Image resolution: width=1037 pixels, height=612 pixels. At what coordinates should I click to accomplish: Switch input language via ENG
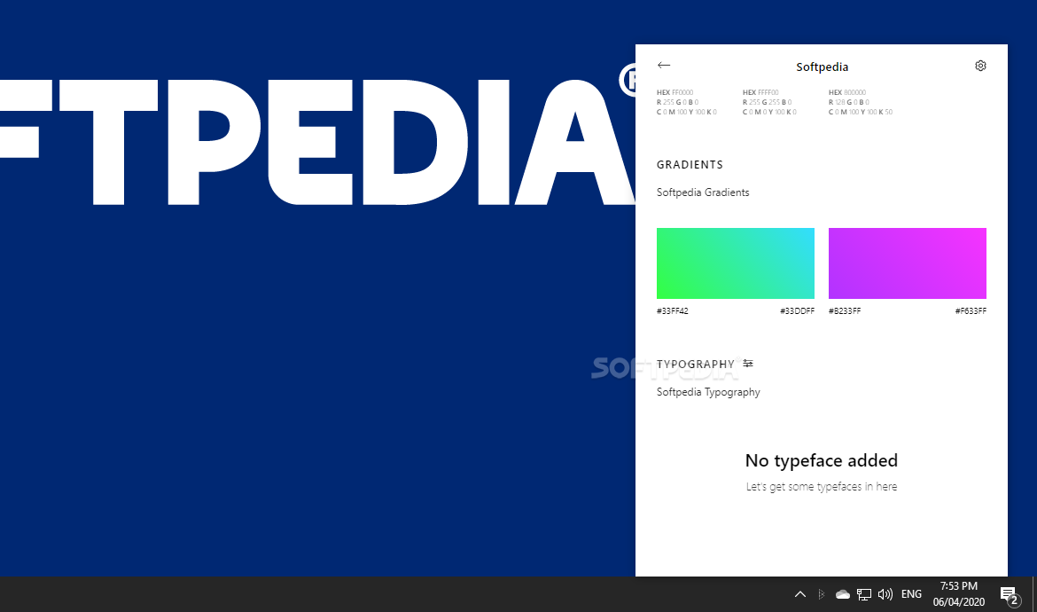tap(911, 594)
